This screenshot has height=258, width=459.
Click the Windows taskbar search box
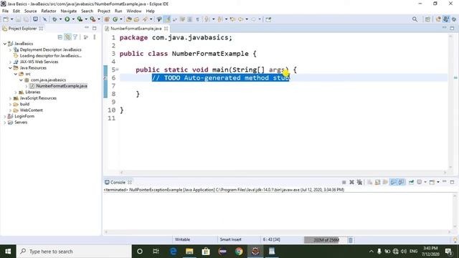(74, 252)
